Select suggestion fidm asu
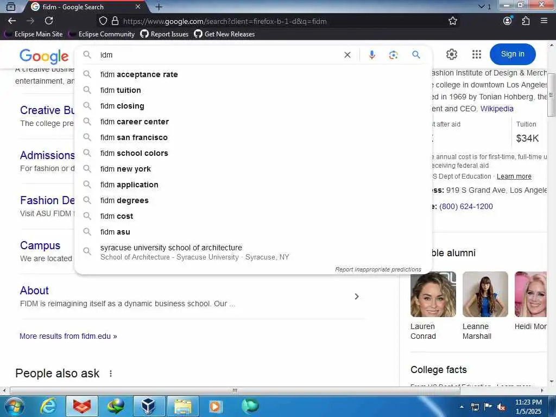The image size is (556, 417). point(253,232)
